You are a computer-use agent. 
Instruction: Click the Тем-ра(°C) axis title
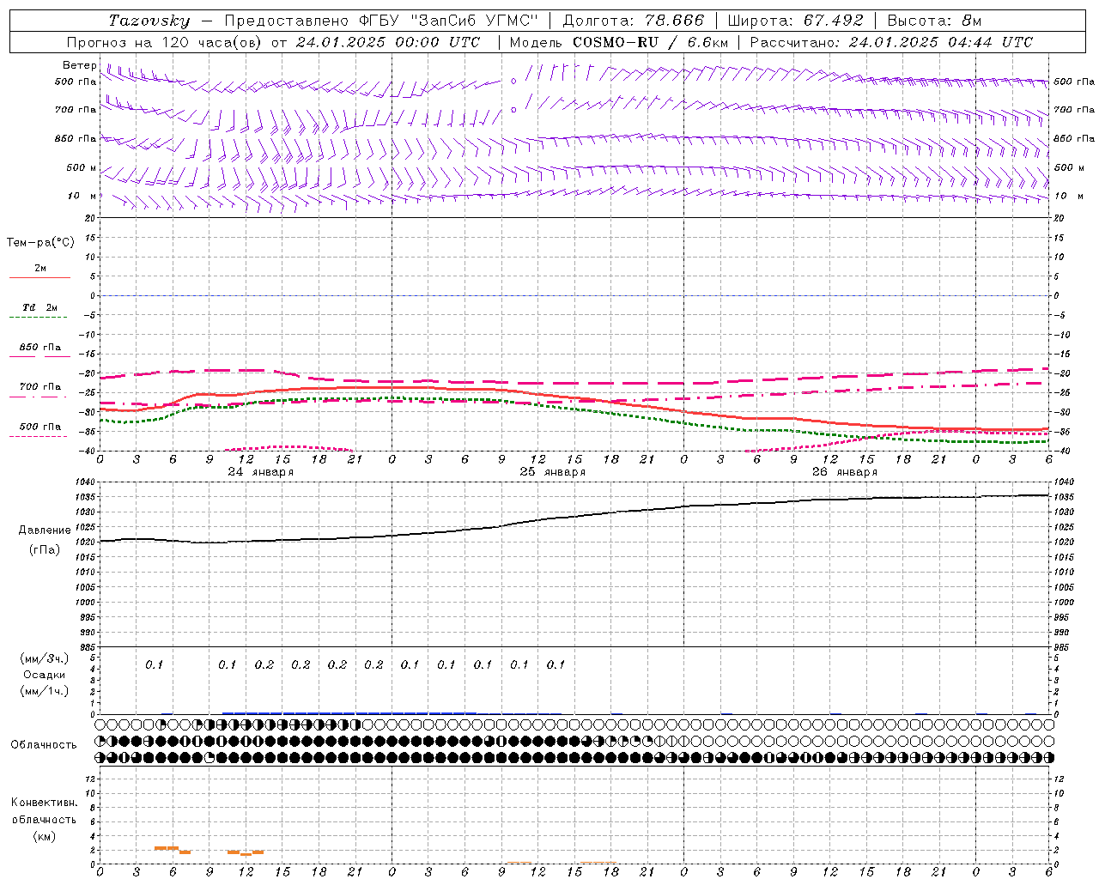click(x=40, y=242)
